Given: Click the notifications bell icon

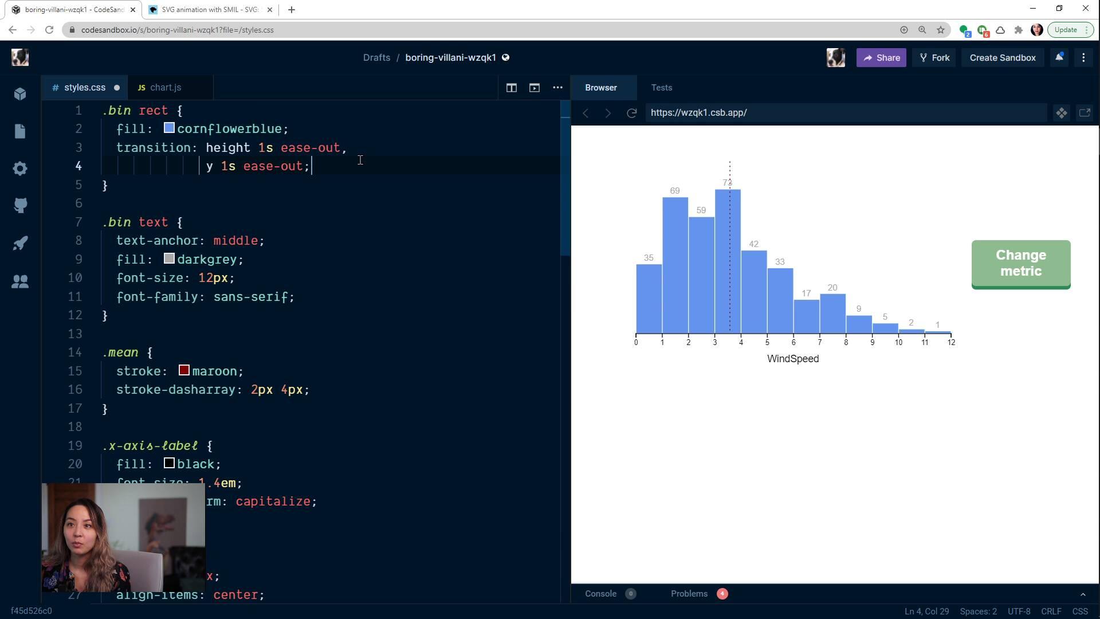Looking at the screenshot, I should 1059,57.
